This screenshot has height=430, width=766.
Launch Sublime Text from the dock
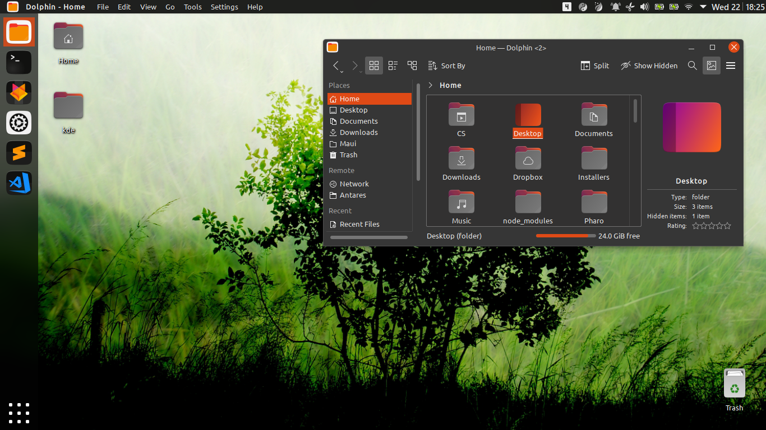point(19,153)
